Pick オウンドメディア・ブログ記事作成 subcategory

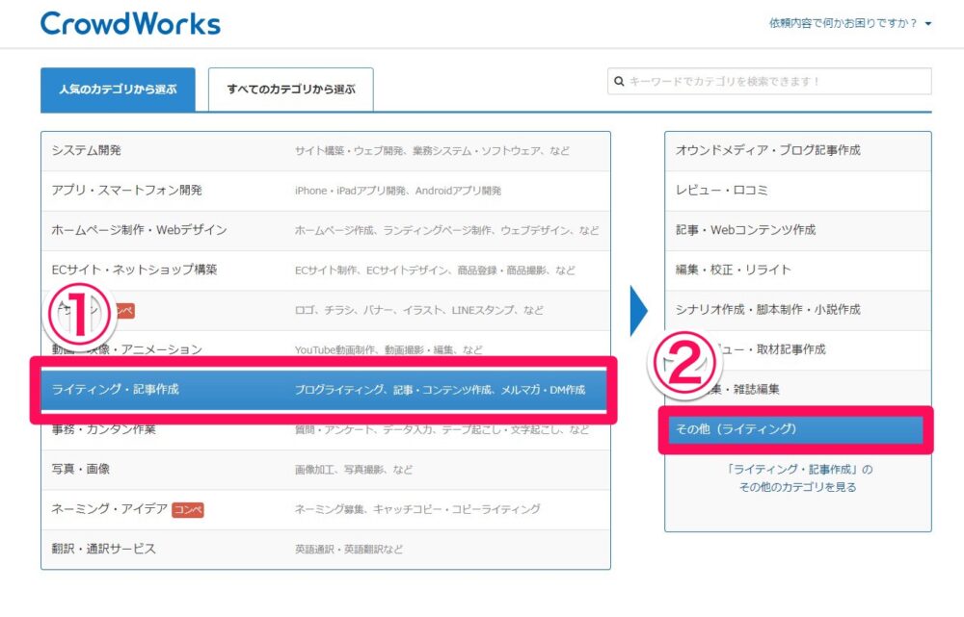768,150
